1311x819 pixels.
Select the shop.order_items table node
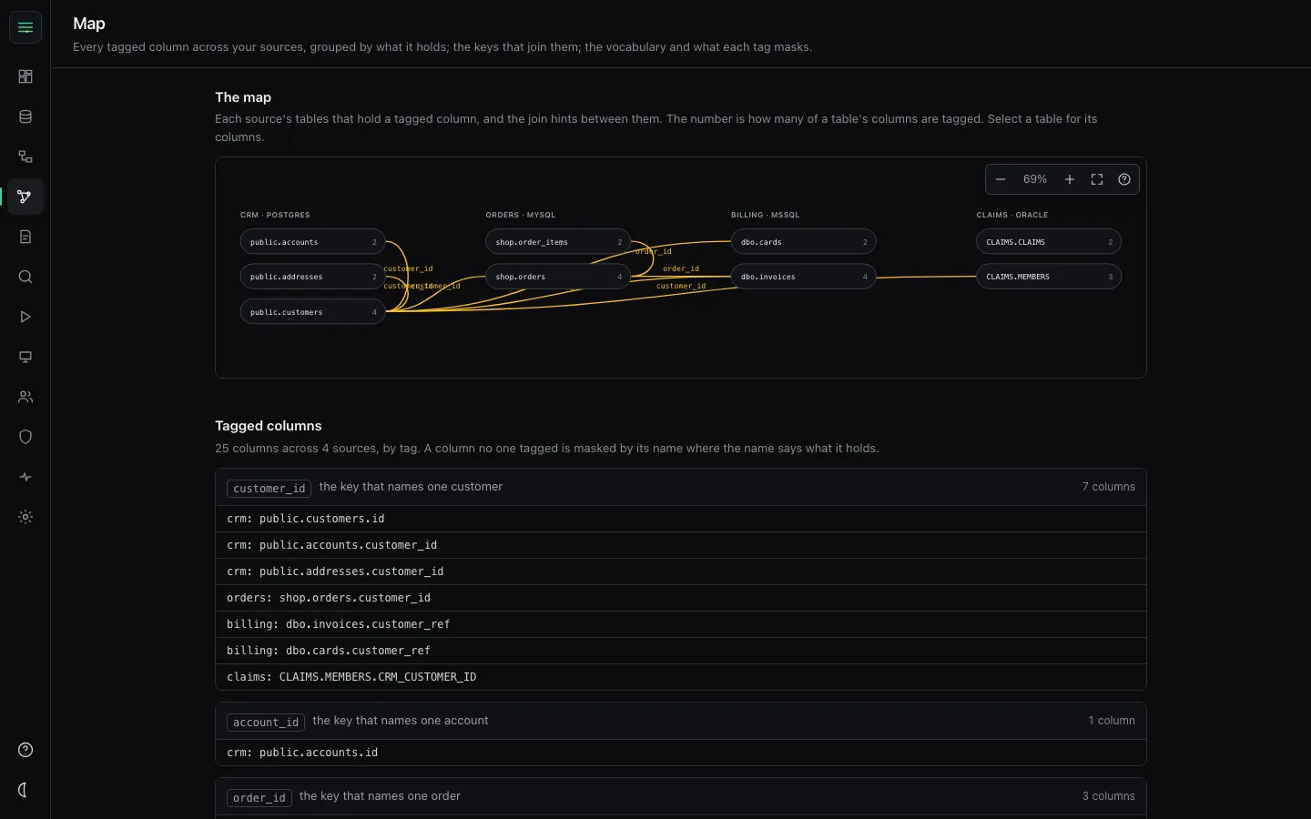tap(558, 242)
